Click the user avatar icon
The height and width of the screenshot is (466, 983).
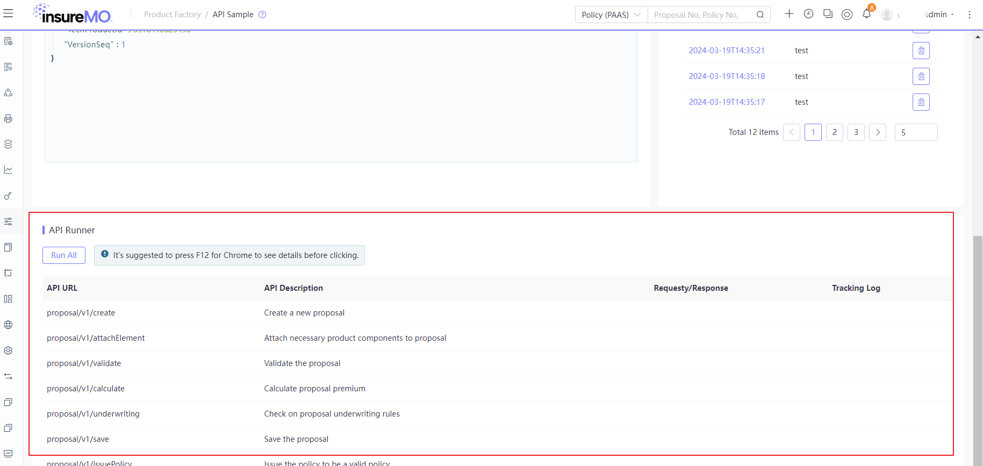click(887, 15)
